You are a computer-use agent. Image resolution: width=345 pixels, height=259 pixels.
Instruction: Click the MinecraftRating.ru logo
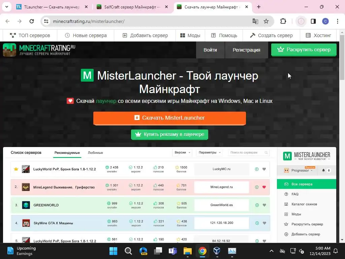[x=39, y=50]
